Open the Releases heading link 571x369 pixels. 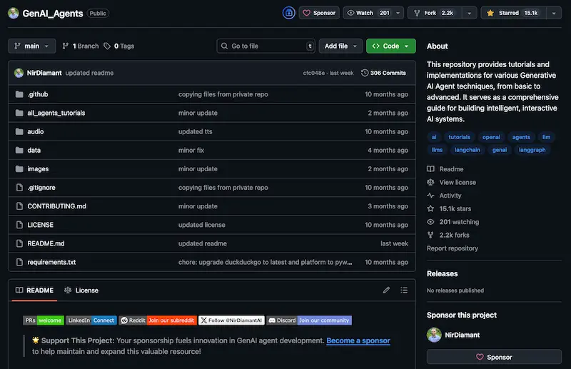[x=442, y=273]
